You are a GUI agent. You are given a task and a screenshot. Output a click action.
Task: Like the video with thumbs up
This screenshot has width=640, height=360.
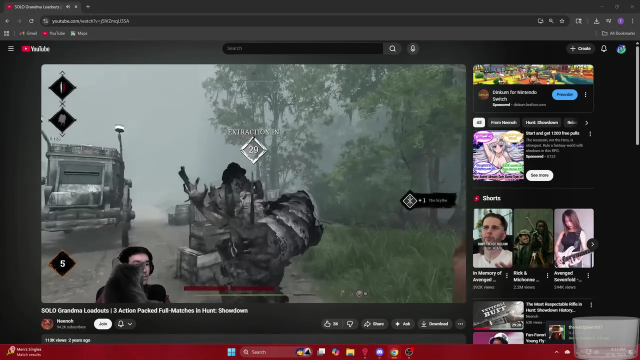[x=331, y=324]
